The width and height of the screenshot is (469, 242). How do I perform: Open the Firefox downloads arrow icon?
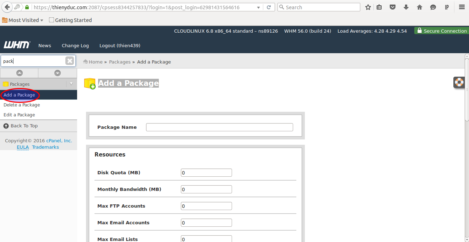click(x=406, y=7)
